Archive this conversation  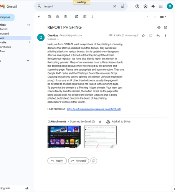click(49, 17)
